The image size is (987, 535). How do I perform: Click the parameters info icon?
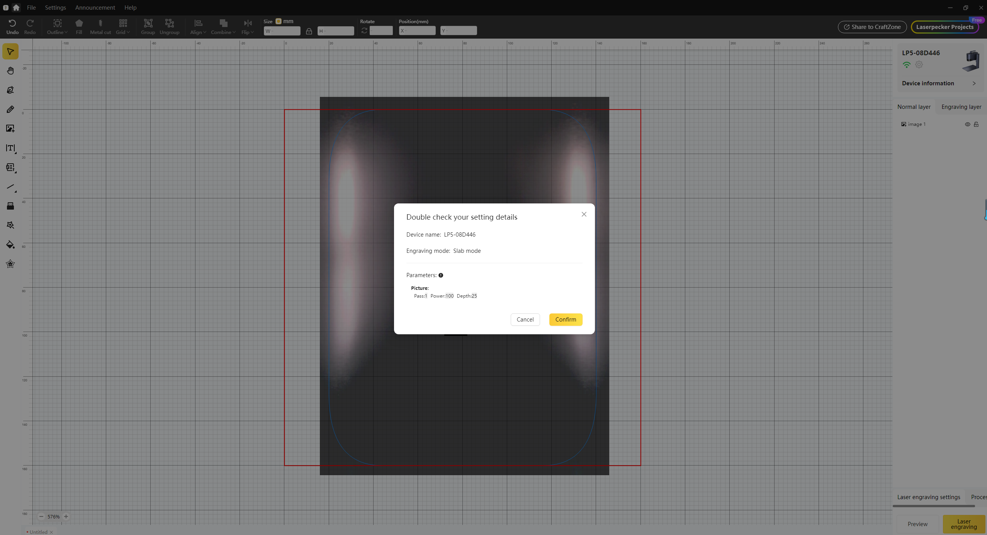(x=441, y=275)
